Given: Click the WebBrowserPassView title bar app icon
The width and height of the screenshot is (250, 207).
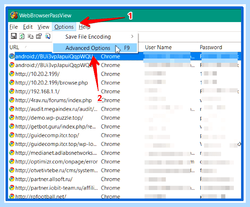Looking at the screenshot, I should click(14, 15).
